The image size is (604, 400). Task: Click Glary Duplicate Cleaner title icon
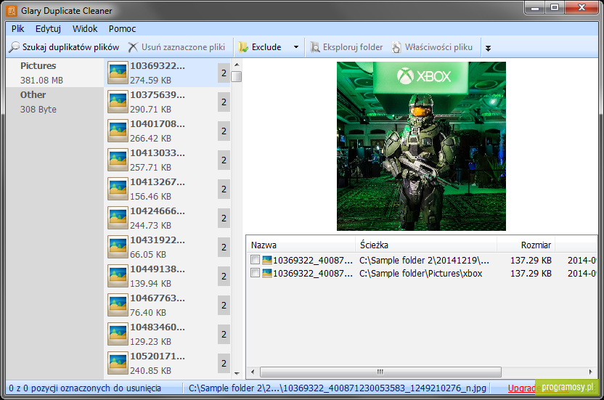tap(12, 10)
